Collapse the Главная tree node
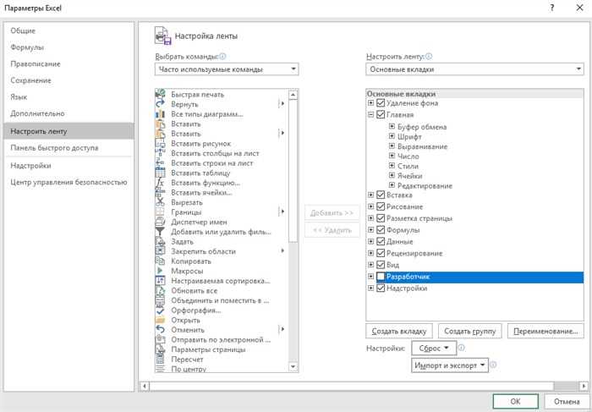The image size is (592, 412). (370, 115)
